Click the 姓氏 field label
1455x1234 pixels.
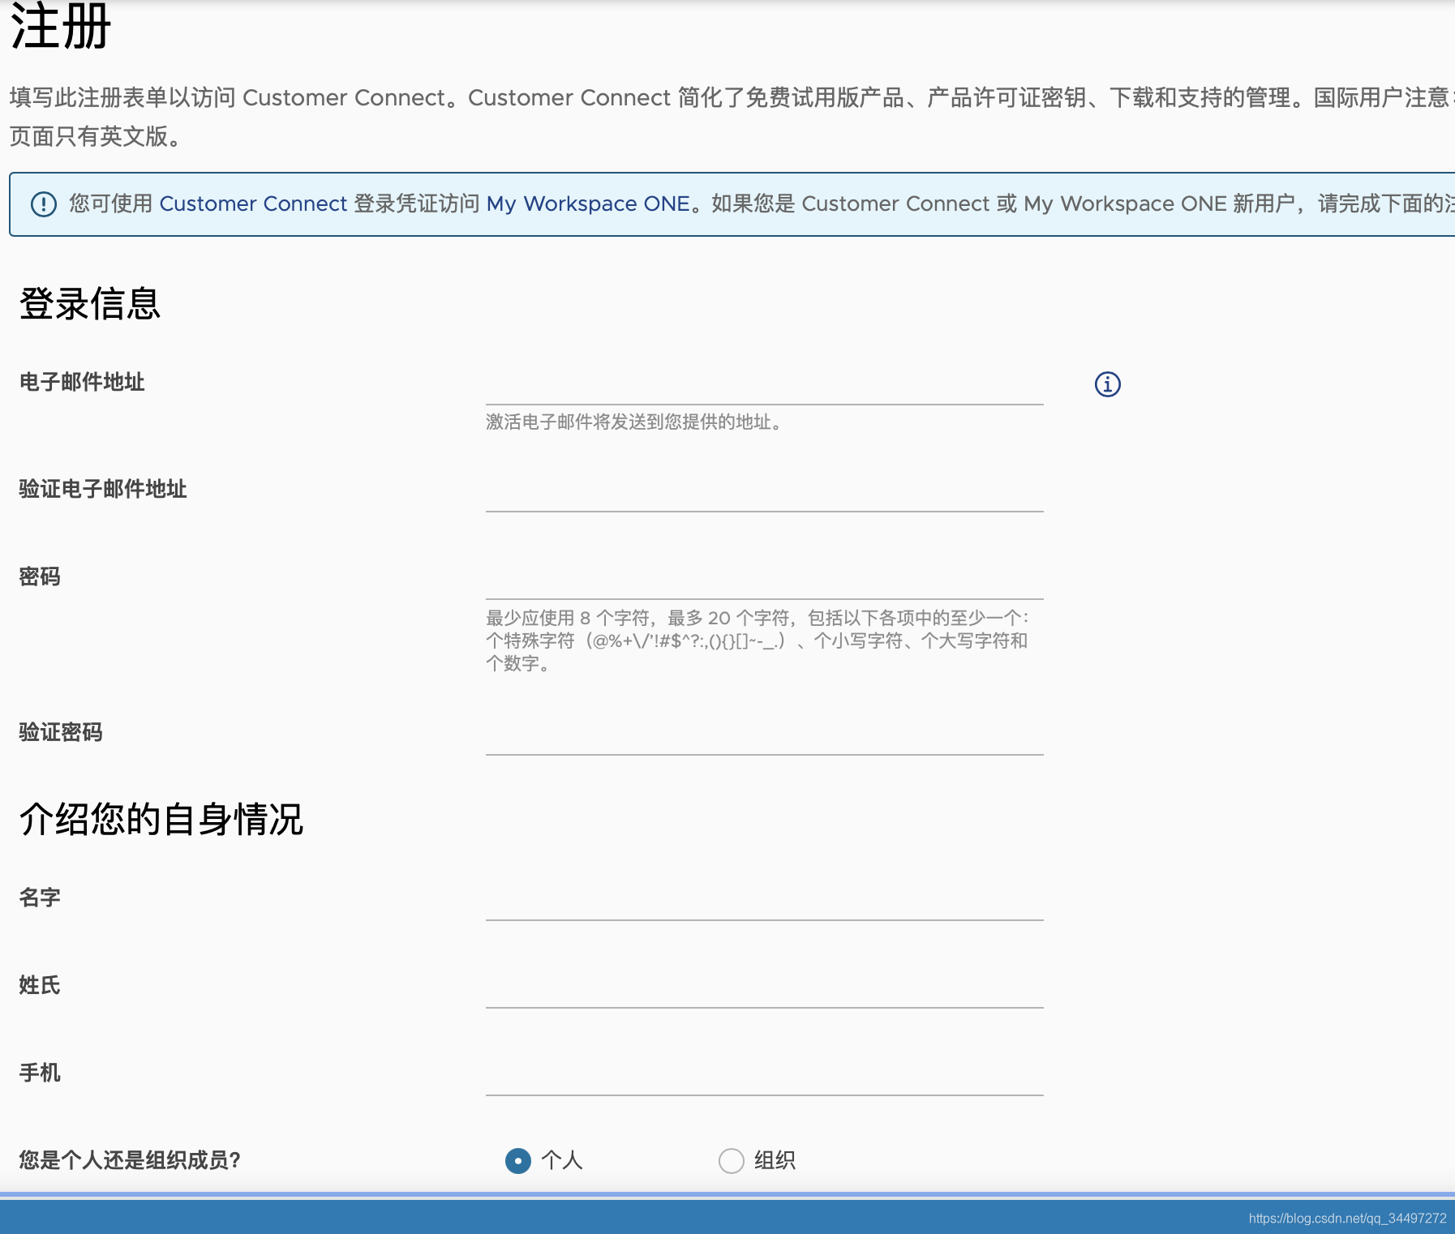coord(40,985)
